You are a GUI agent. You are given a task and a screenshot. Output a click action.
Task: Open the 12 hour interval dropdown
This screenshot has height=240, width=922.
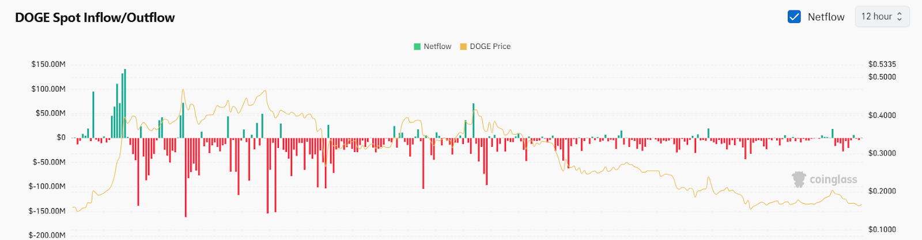(x=882, y=17)
